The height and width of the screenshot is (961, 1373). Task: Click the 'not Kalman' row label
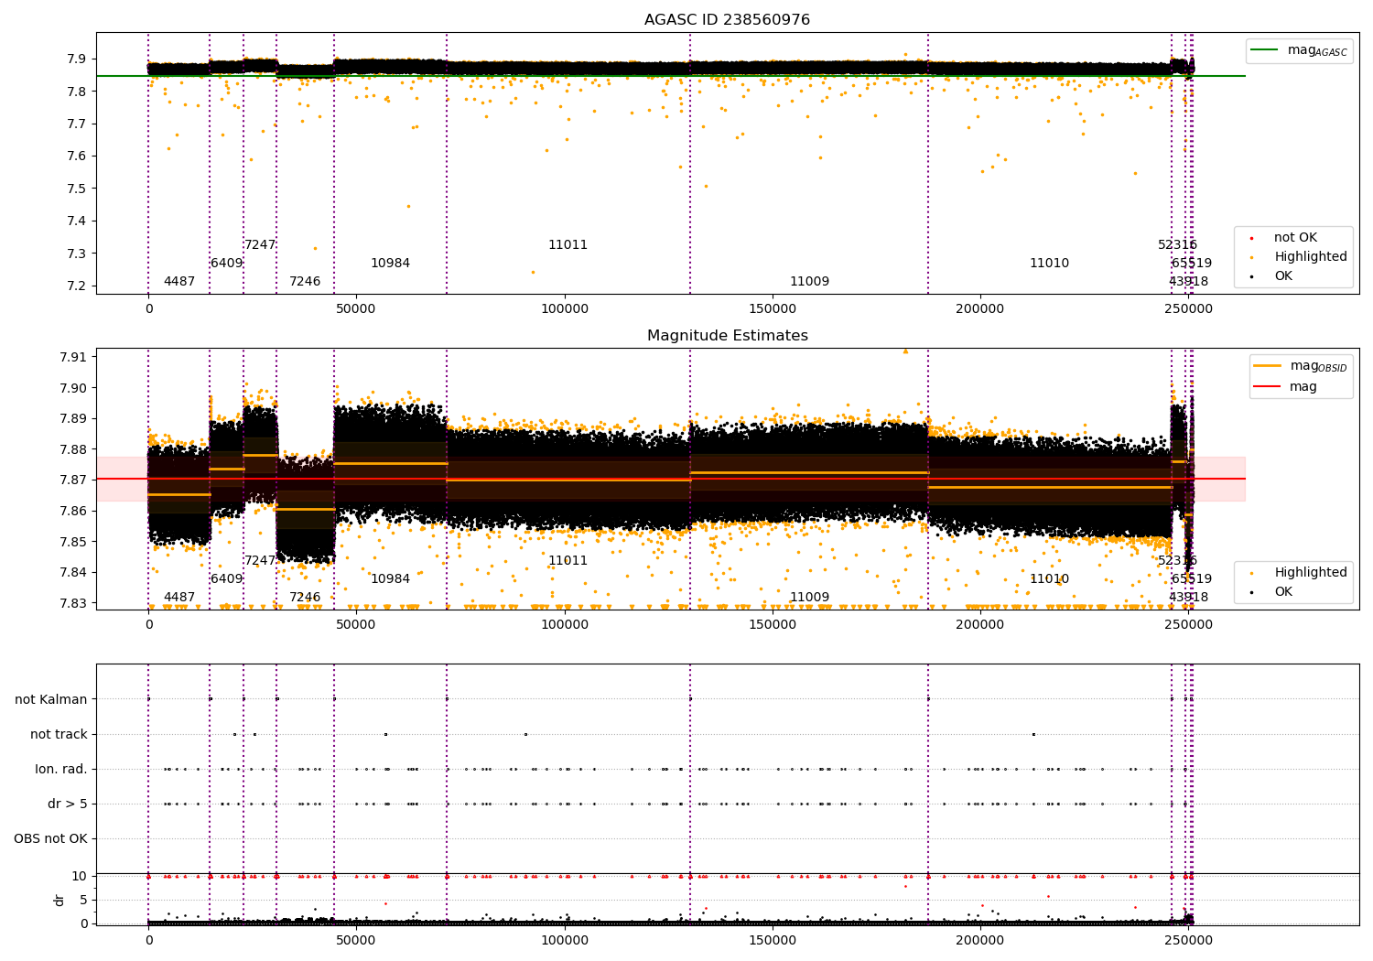(51, 699)
